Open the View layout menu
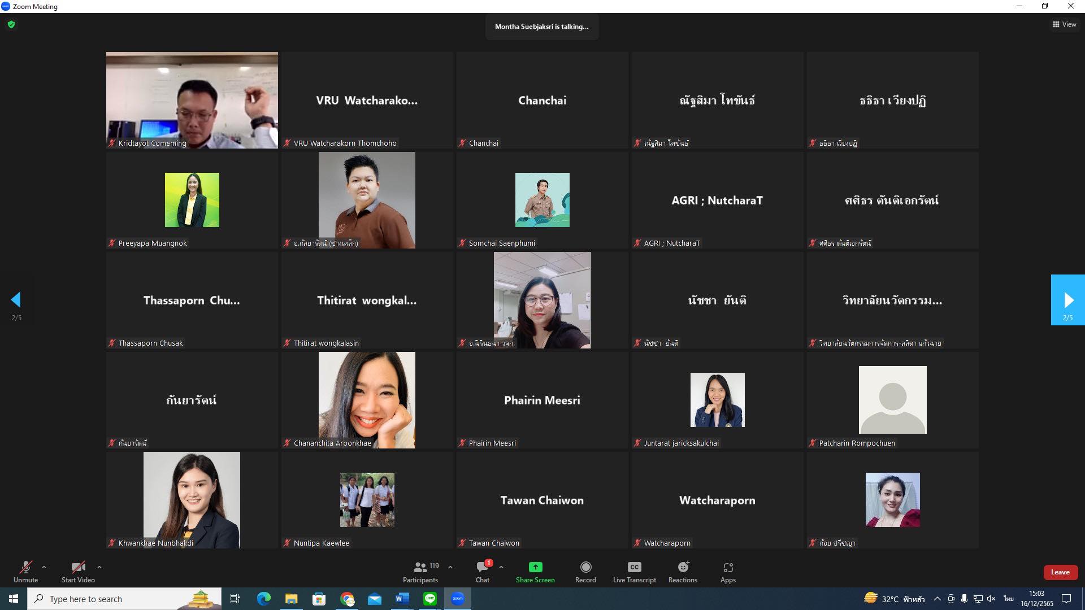This screenshot has width=1085, height=610. 1065,24
